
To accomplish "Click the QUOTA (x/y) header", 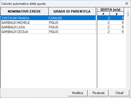I will pos(110,10).
